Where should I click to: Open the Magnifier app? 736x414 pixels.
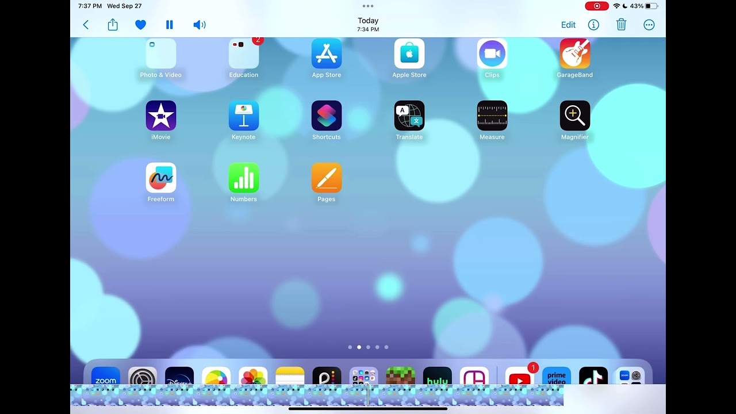click(x=575, y=116)
